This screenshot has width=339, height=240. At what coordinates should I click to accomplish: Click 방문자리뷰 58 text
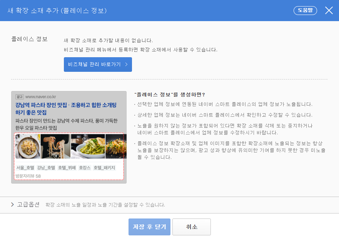tap(28, 176)
